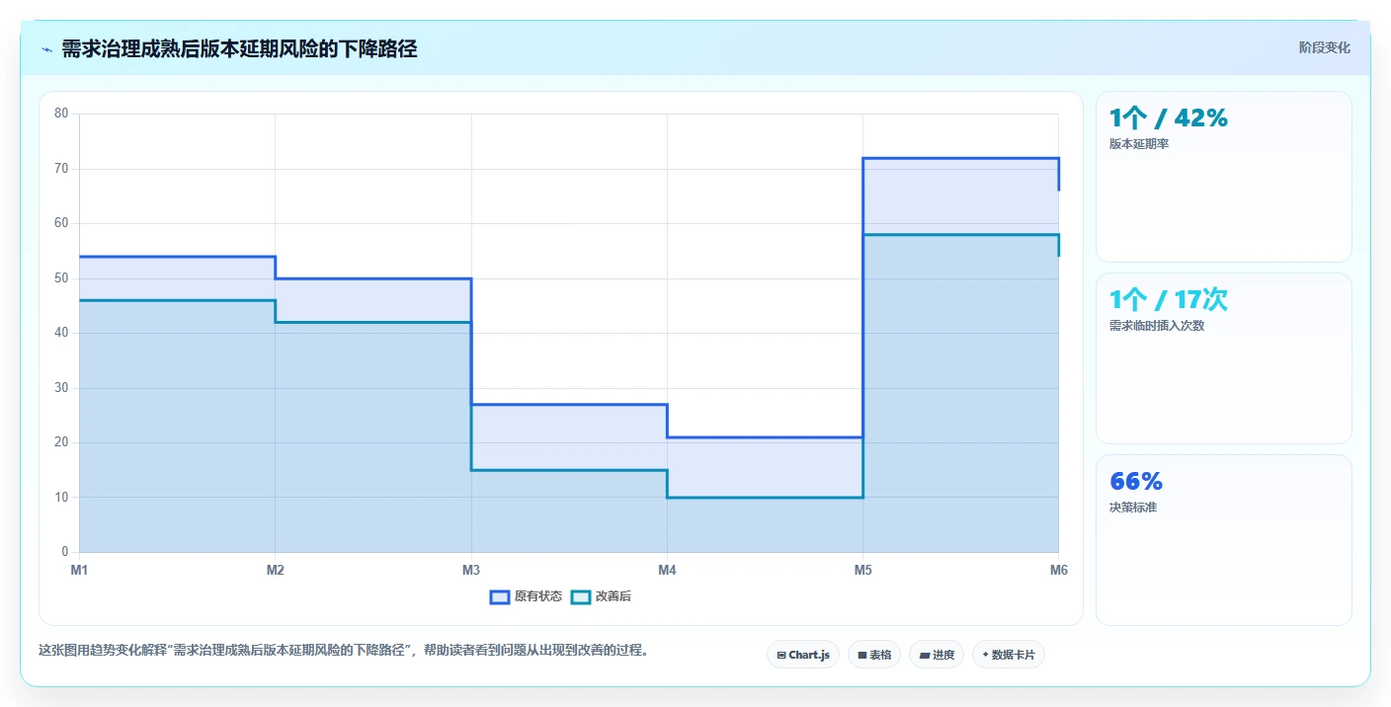
Task: Click the trend icon beside the chart title
Action: click(46, 49)
